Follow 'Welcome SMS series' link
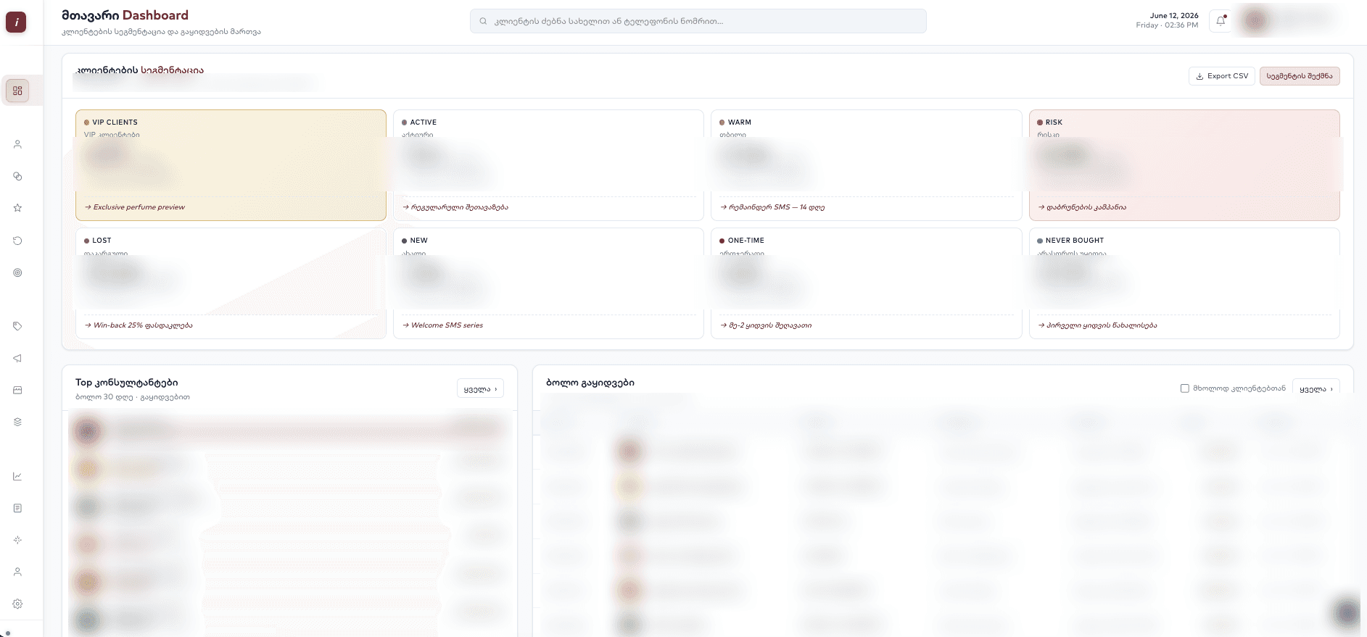1367x637 pixels. [442, 325]
